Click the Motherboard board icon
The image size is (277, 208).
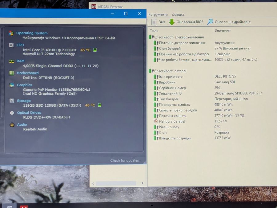click(12, 73)
